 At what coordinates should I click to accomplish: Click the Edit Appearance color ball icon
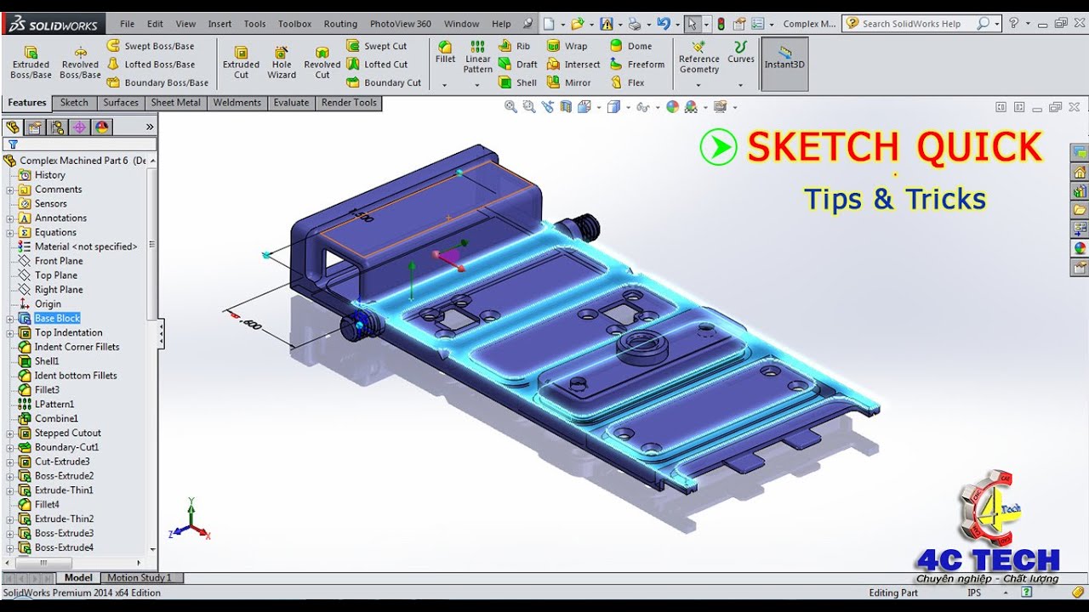click(x=673, y=107)
